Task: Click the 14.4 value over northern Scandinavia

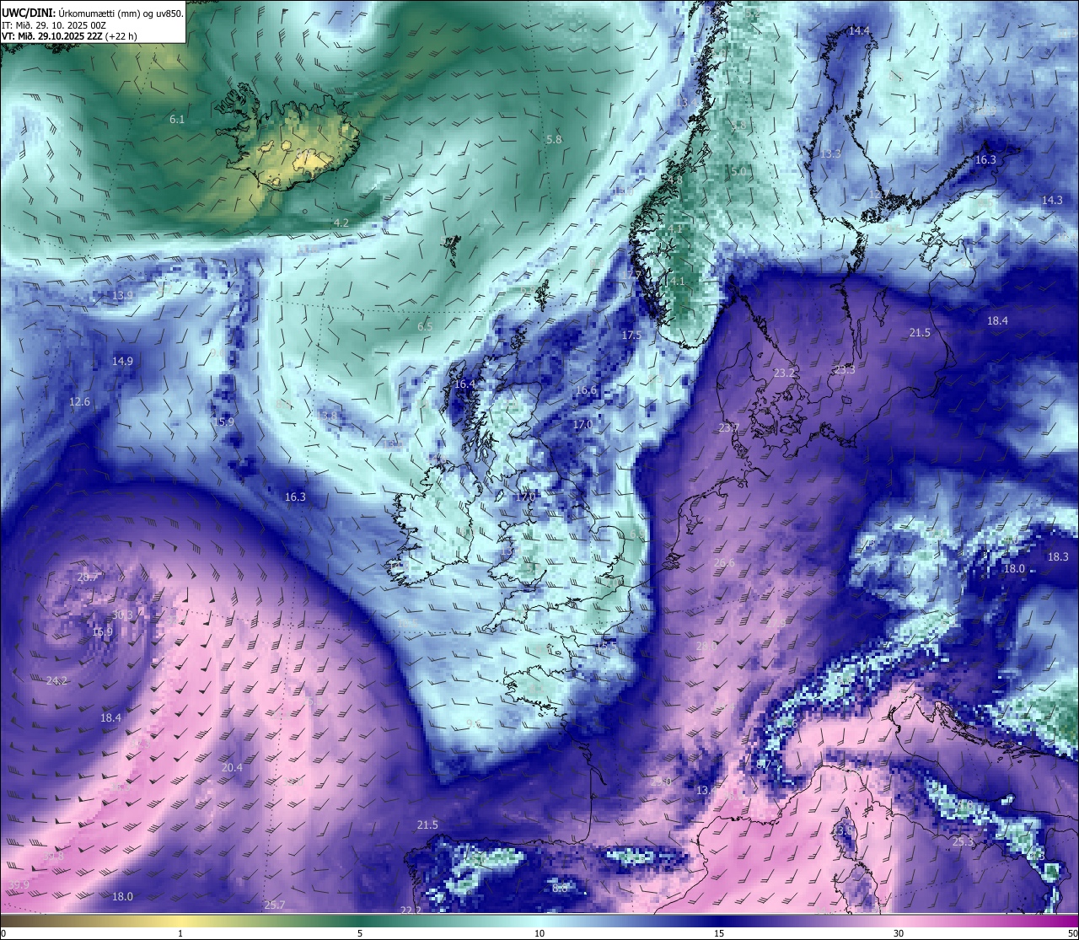Action: 859,30
